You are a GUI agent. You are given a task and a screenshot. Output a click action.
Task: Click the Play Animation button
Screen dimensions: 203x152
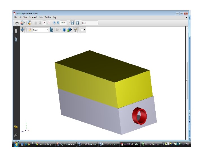tap(57, 30)
